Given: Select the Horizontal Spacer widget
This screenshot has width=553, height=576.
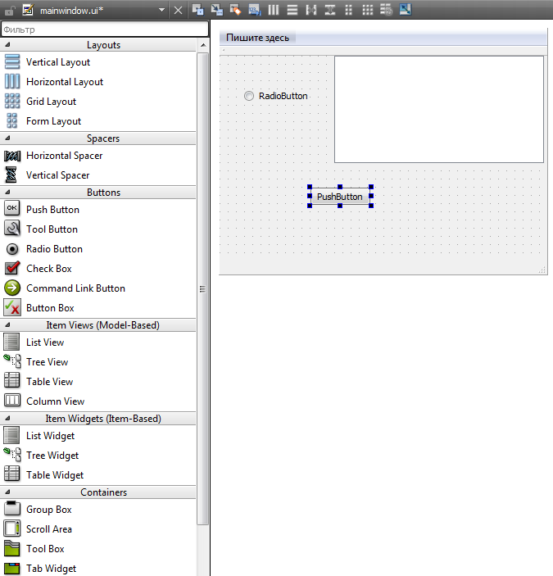Looking at the screenshot, I should tap(98, 156).
